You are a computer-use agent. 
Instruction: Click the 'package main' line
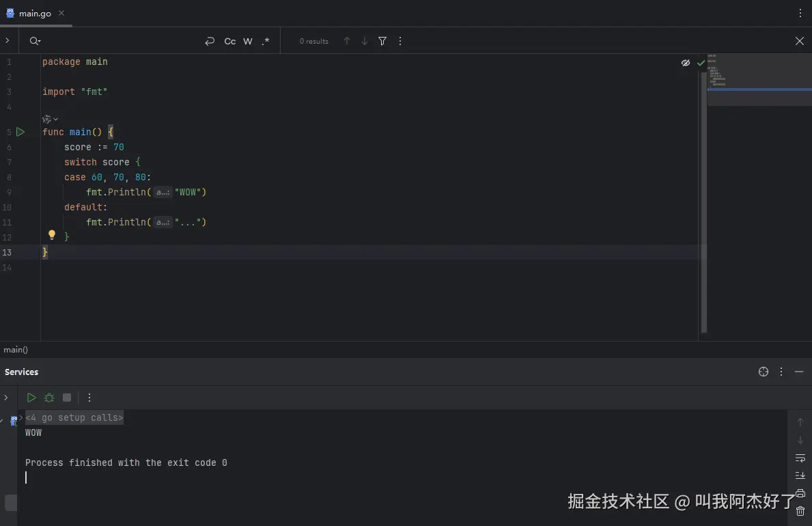coord(75,61)
